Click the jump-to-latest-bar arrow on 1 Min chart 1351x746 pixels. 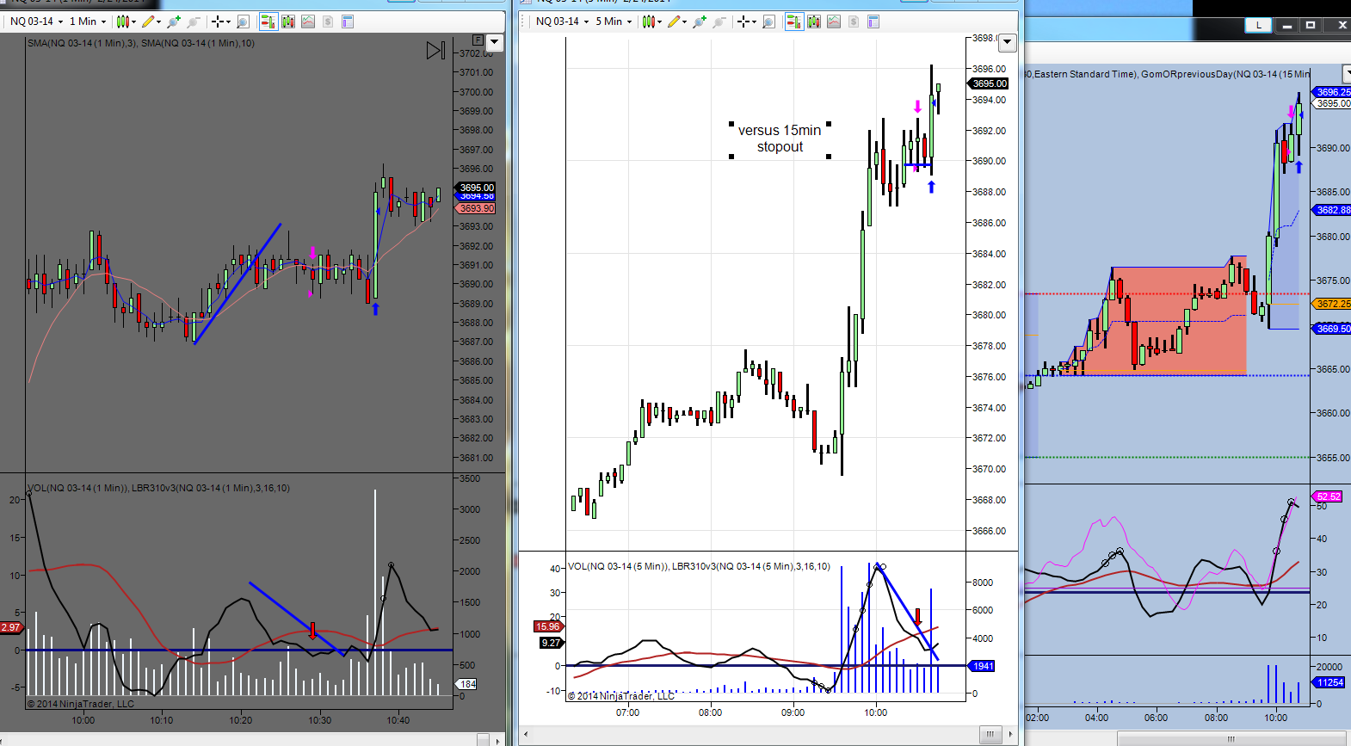point(436,51)
